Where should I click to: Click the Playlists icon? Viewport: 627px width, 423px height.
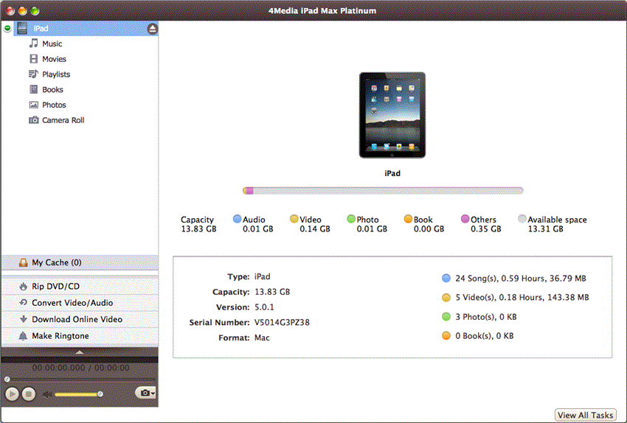(34, 74)
